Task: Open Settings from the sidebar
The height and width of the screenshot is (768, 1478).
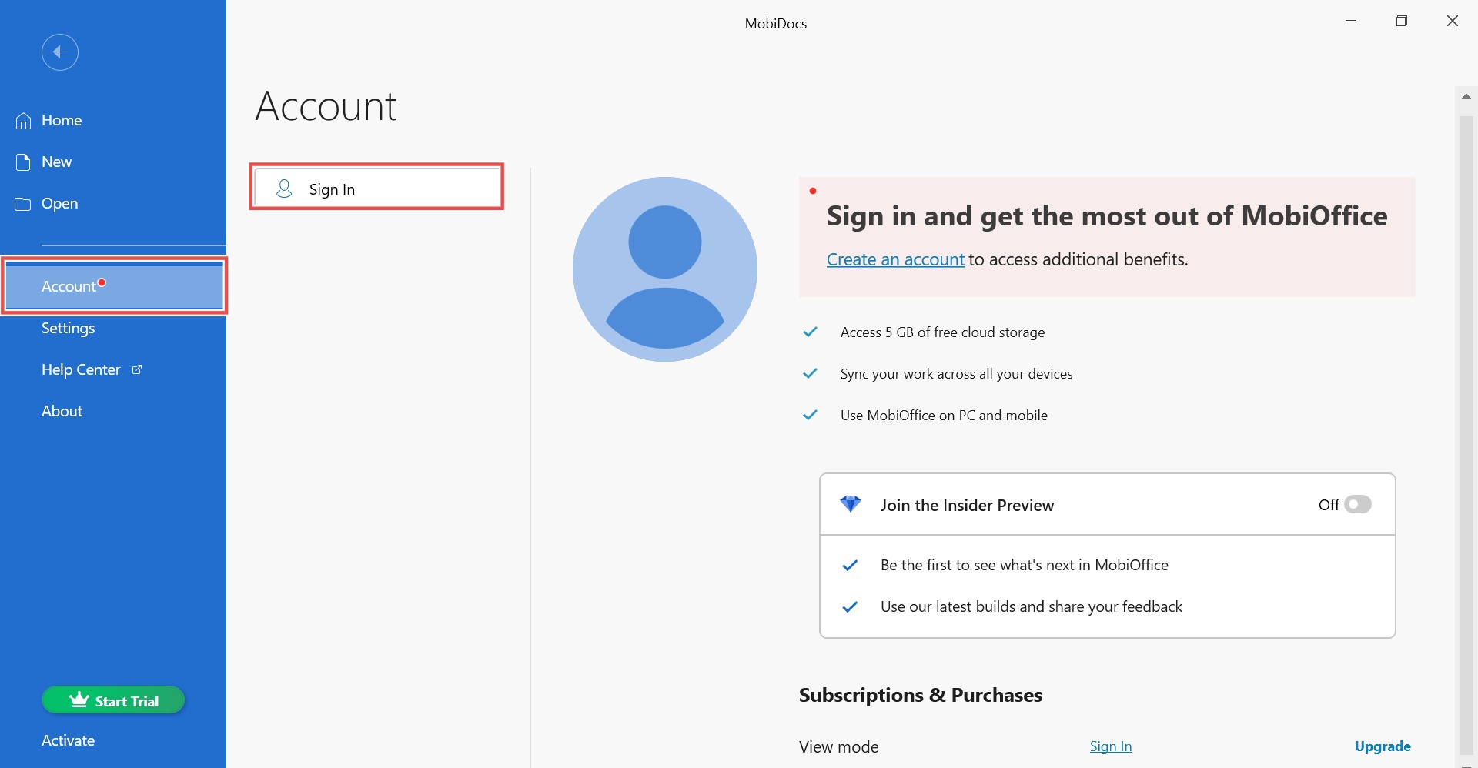Action: point(68,328)
